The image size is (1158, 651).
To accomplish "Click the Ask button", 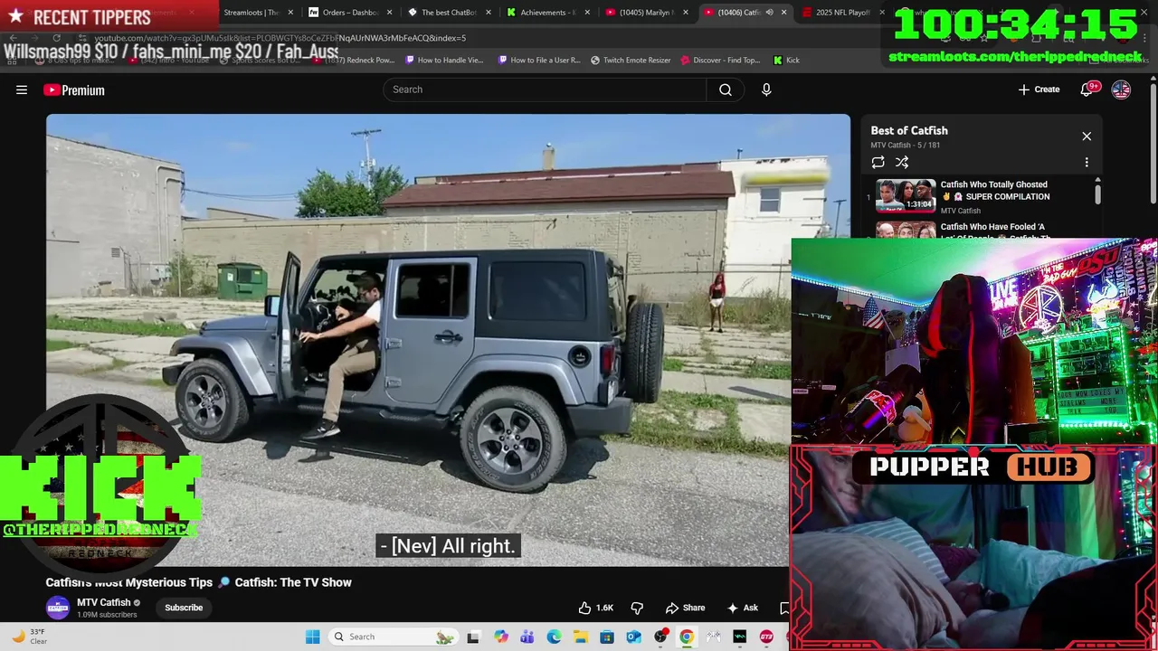I will (743, 608).
